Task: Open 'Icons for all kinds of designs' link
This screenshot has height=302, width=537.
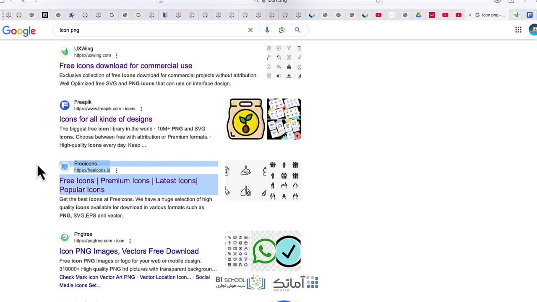Action: coord(106,119)
